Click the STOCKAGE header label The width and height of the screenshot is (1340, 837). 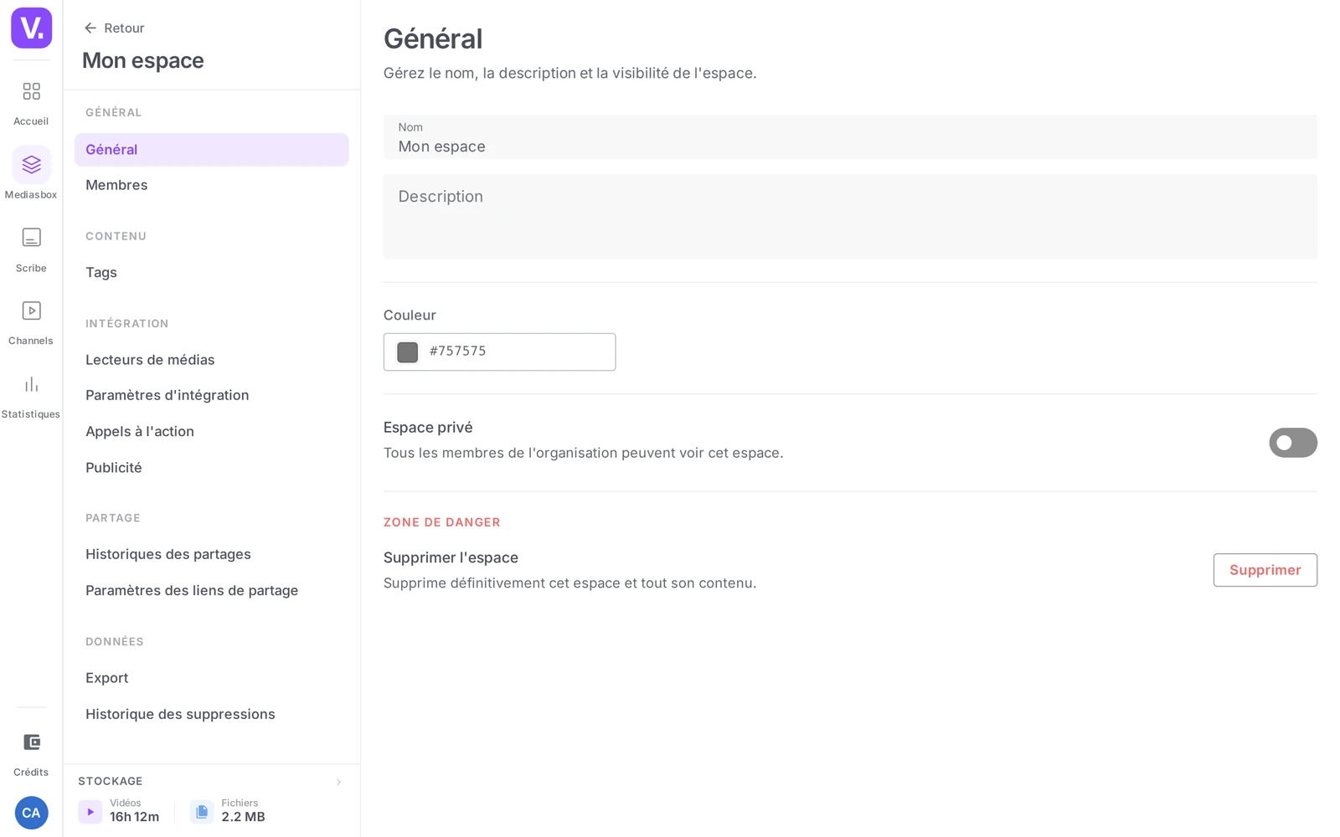tap(111, 781)
